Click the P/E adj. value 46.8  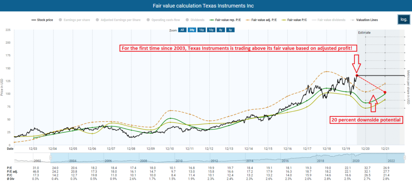tap(36, 171)
